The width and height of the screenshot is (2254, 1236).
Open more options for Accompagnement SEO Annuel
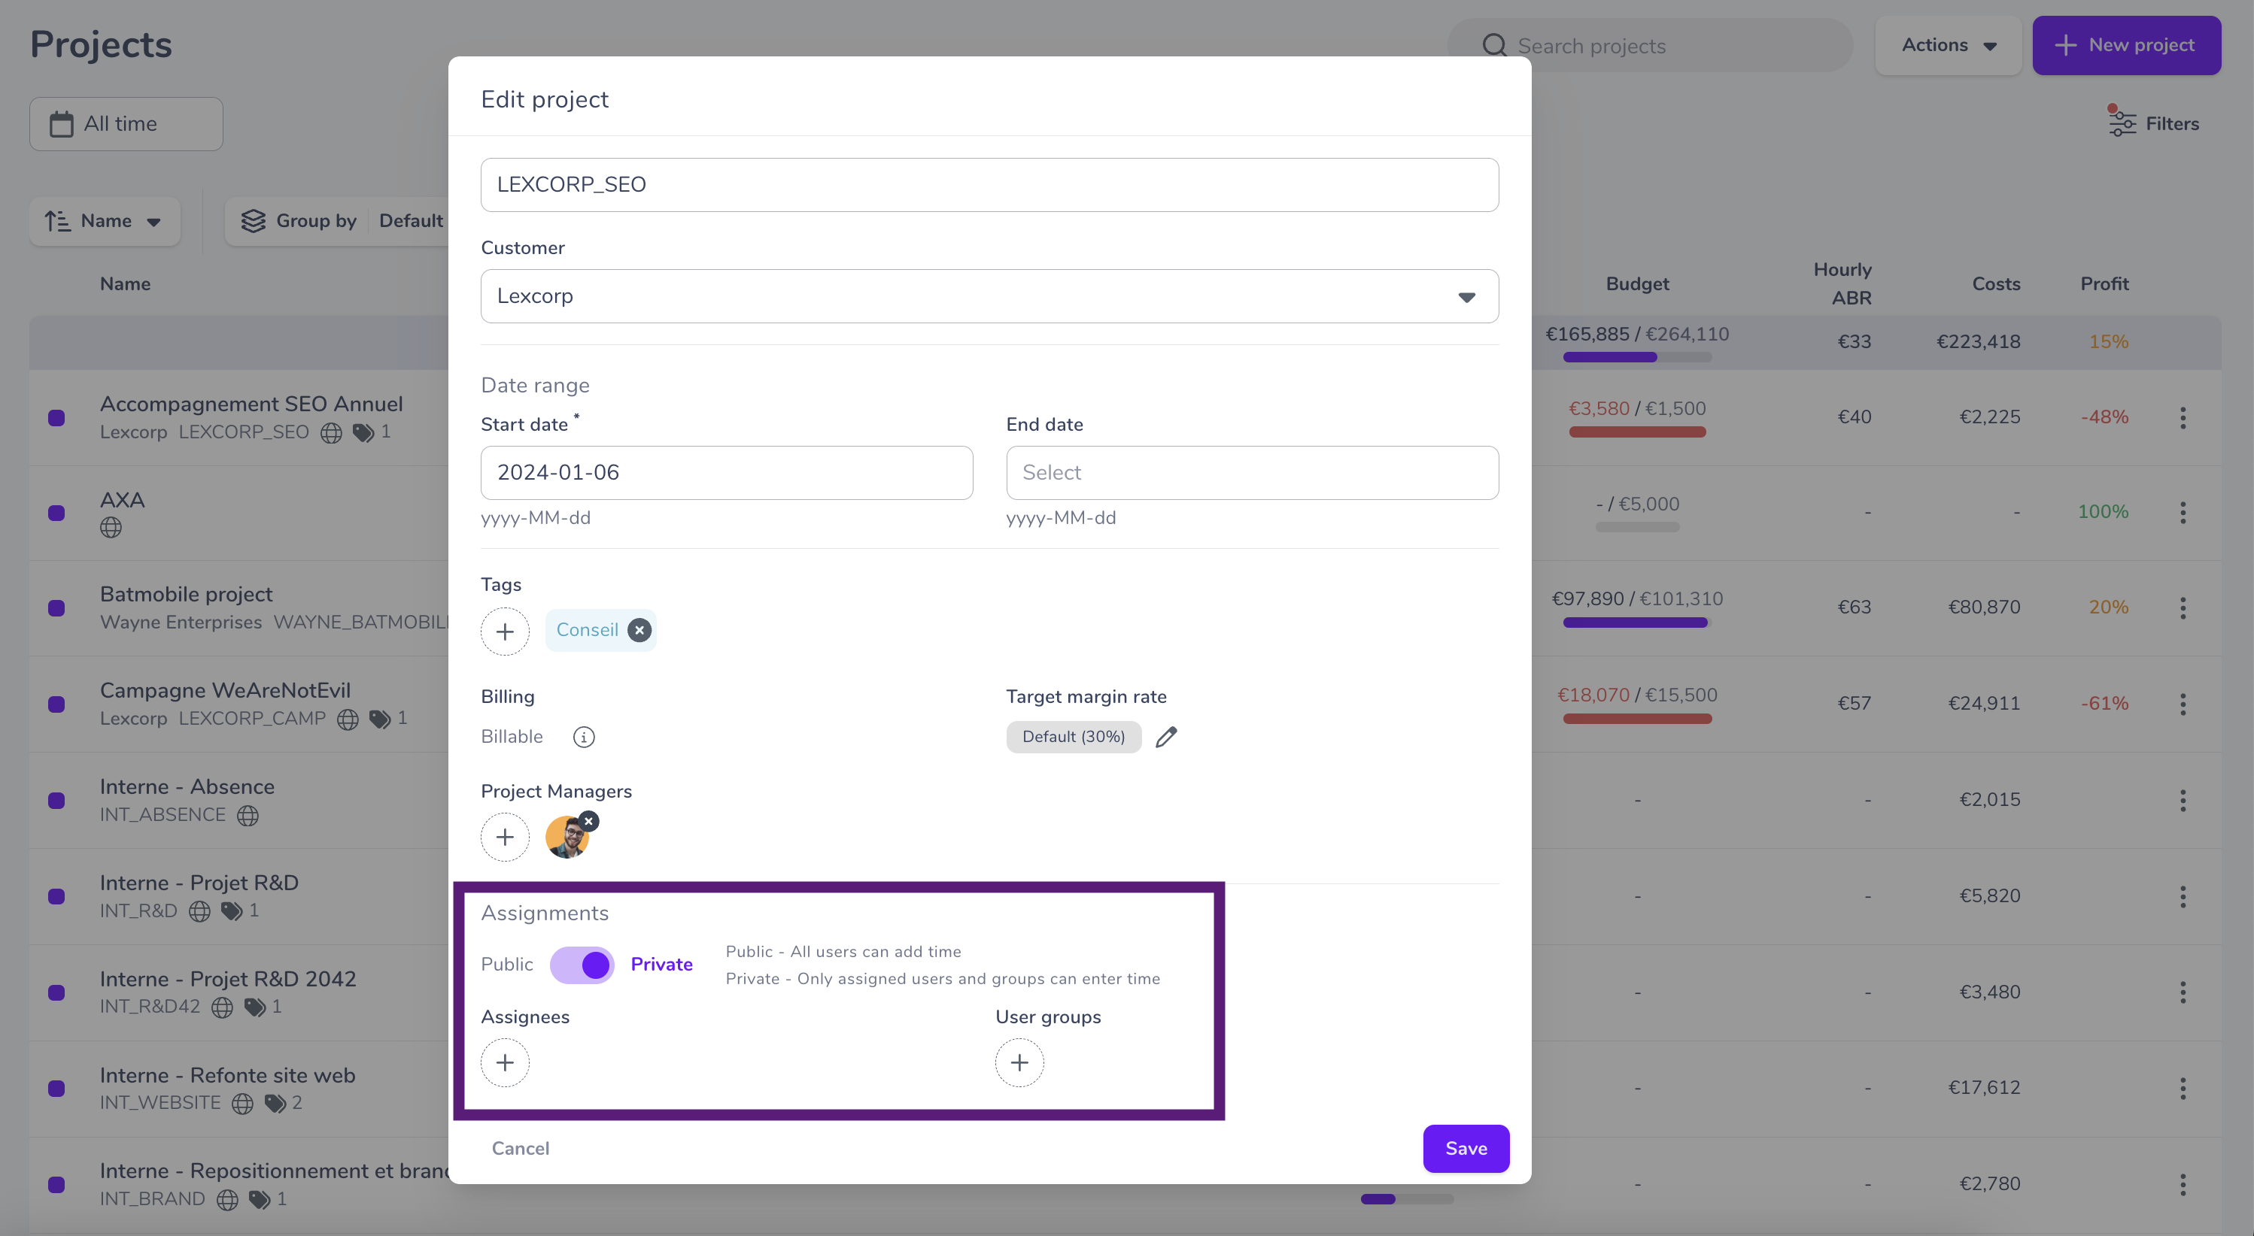[2183, 418]
